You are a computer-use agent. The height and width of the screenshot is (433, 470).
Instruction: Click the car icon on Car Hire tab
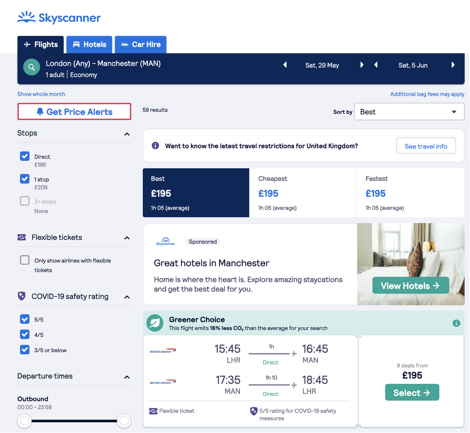click(125, 45)
